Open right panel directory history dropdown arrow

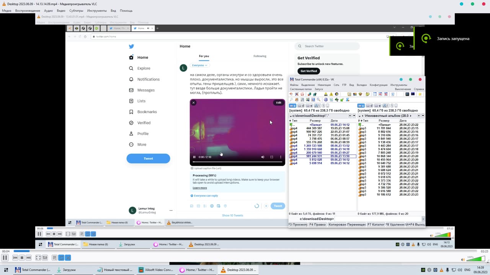pos(423,116)
